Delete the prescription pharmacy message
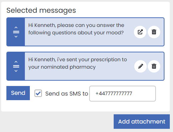The image size is (173, 132). tap(154, 66)
